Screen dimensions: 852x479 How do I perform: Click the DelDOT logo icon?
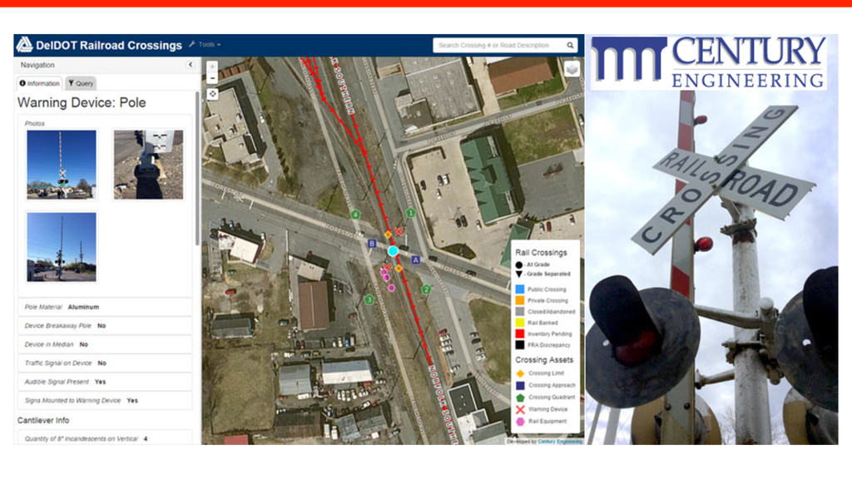point(24,45)
